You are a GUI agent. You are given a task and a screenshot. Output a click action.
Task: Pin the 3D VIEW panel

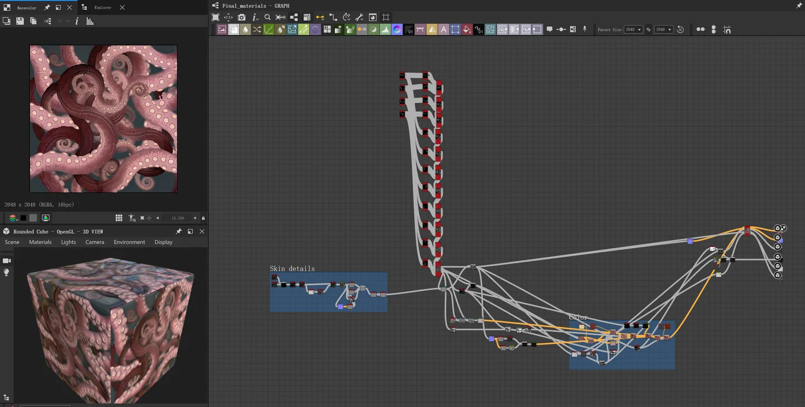point(179,231)
